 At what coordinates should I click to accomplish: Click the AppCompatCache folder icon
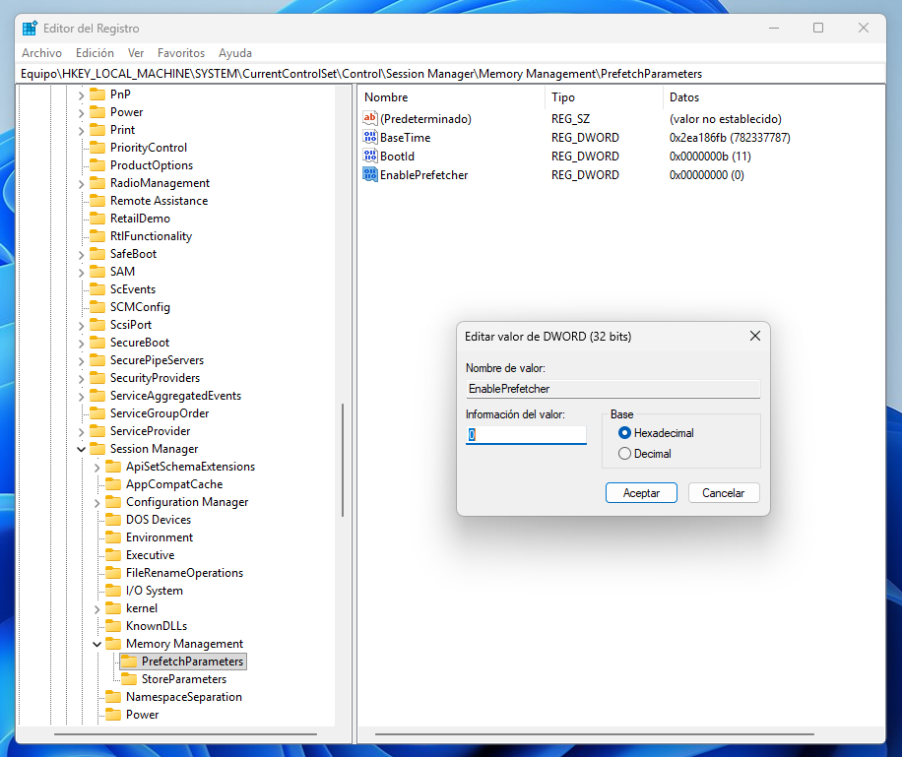(113, 483)
